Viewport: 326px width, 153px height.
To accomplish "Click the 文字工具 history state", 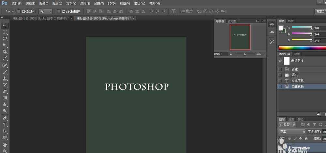I will [x=298, y=81].
